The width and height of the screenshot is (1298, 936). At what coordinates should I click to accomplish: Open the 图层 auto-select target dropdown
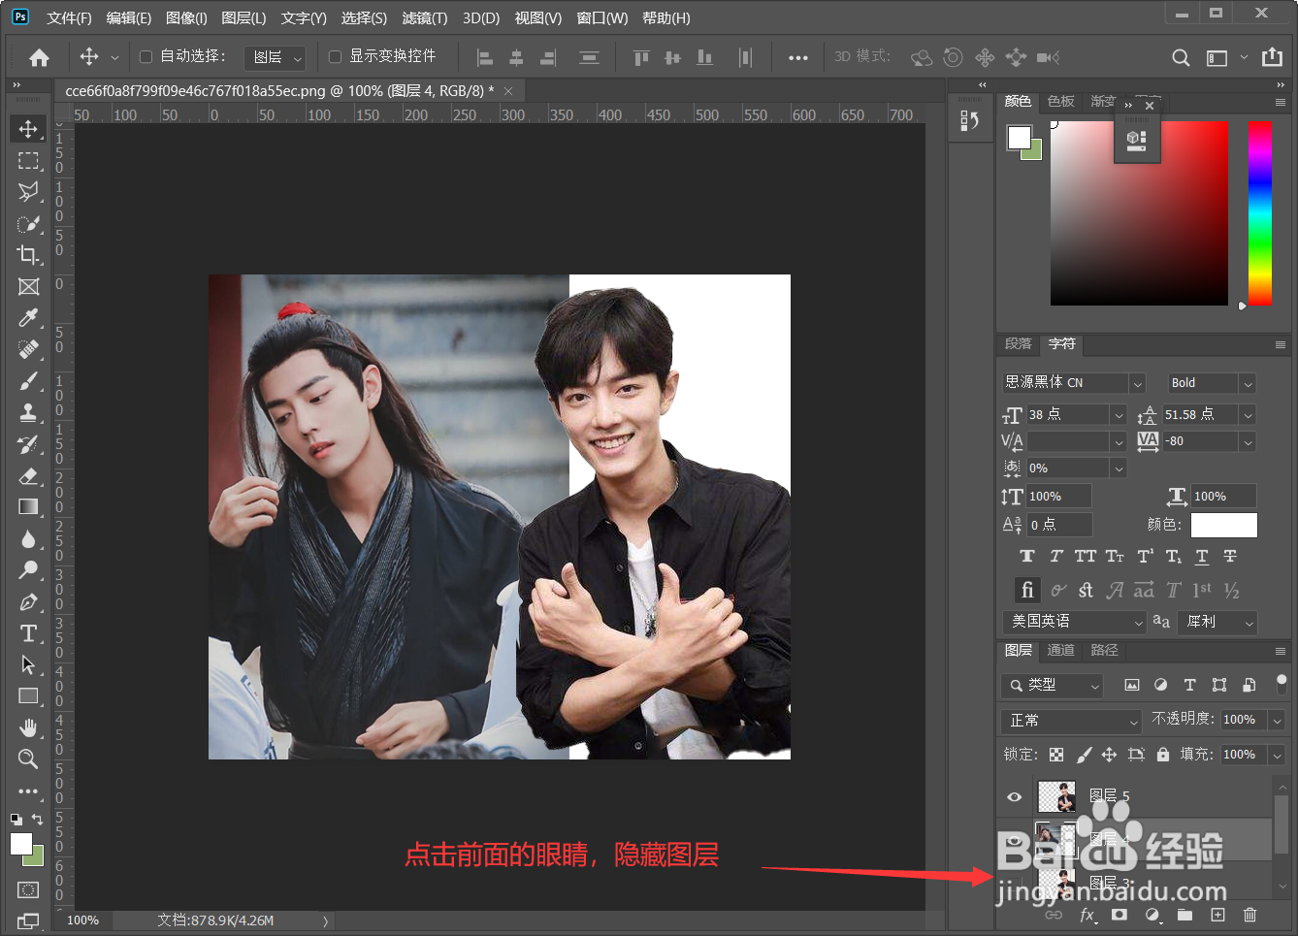[275, 58]
